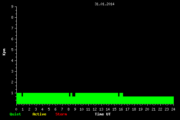Click the Kpm vertical axis label
The image size is (180, 120).
coord(4,52)
